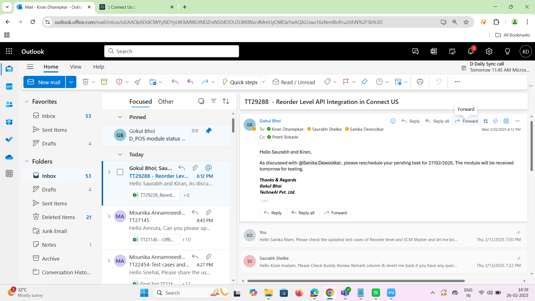Viewport: 535px width, 301px height.
Task: Click the Reply arrow in the ribbon
Action: 175,82
